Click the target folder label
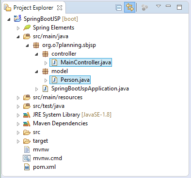The height and width of the screenshot is (178, 191). pos(40,141)
